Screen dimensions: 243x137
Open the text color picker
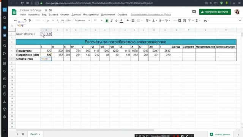coord(121,21)
